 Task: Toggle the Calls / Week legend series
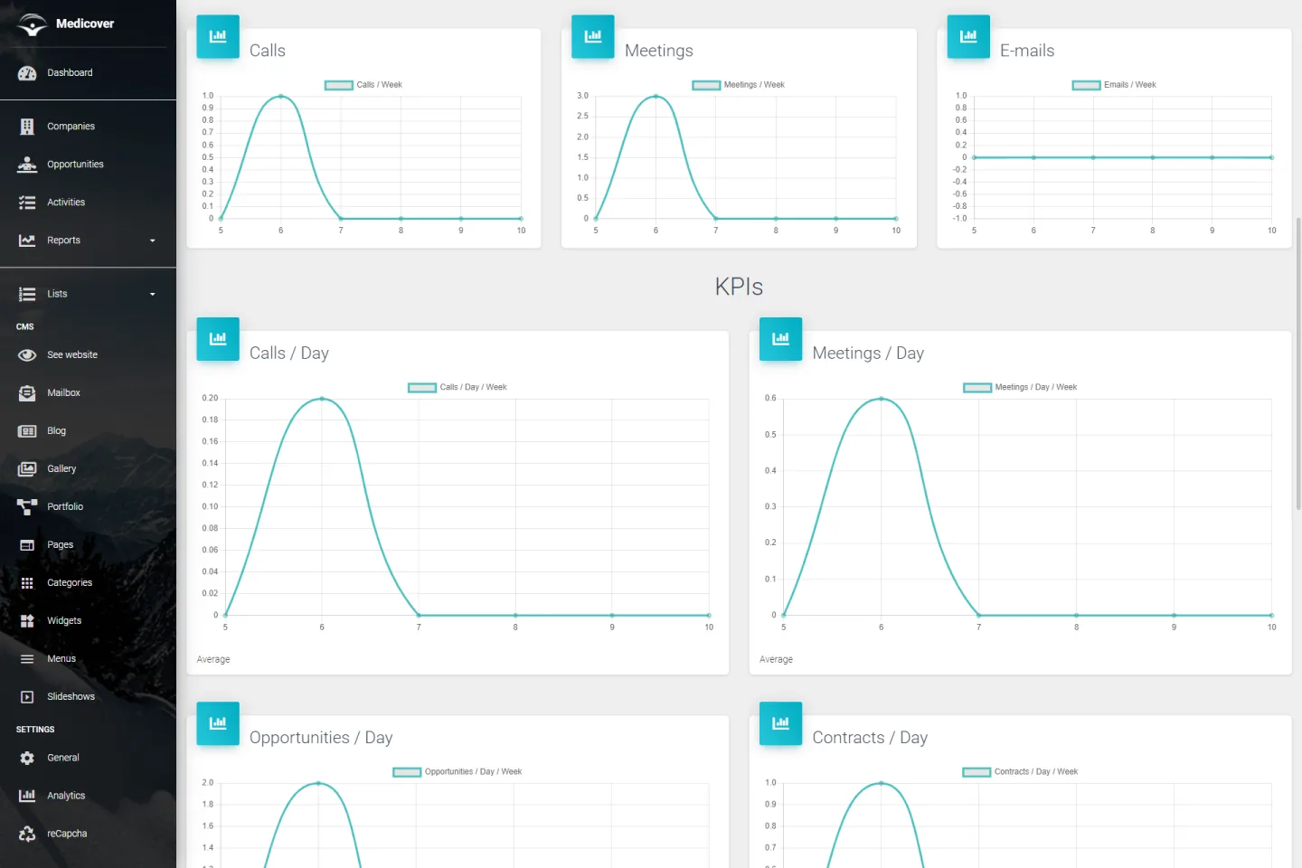pos(363,85)
